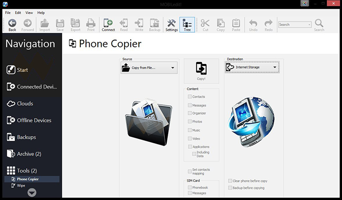Image resolution: width=342 pixels, height=200 pixels.
Task: Check the Photos checkbox
Action: click(x=190, y=121)
